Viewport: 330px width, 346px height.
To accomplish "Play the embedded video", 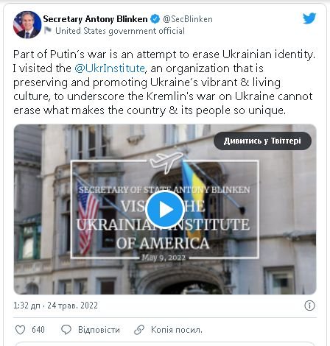I will coord(165,209).
